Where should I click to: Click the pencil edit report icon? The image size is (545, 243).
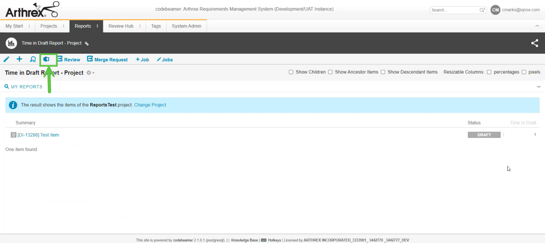coord(7,59)
